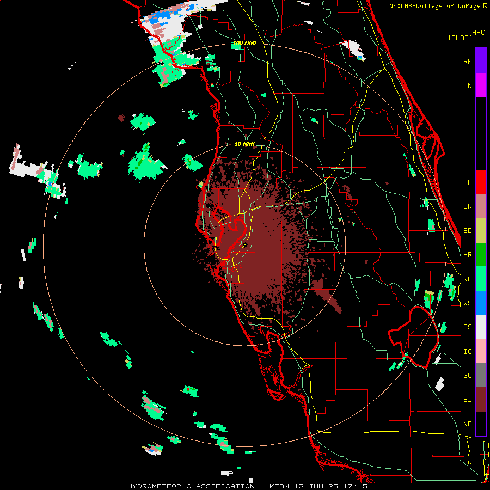Viewport: 490px width, 490px height.
Task: Click the "100 NMI" range ring label
Action: click(244, 43)
